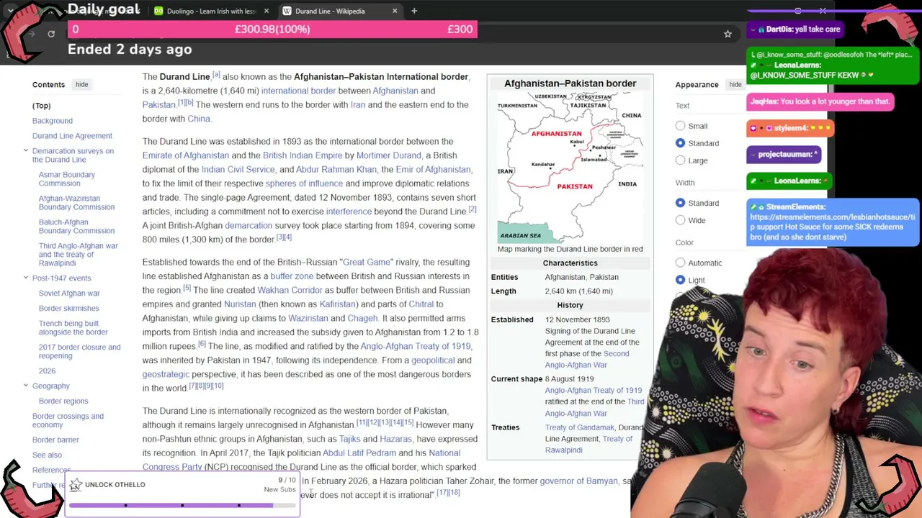Open the Hazaras link
Viewport: 922px width, 518px height.
pyautogui.click(x=395, y=439)
